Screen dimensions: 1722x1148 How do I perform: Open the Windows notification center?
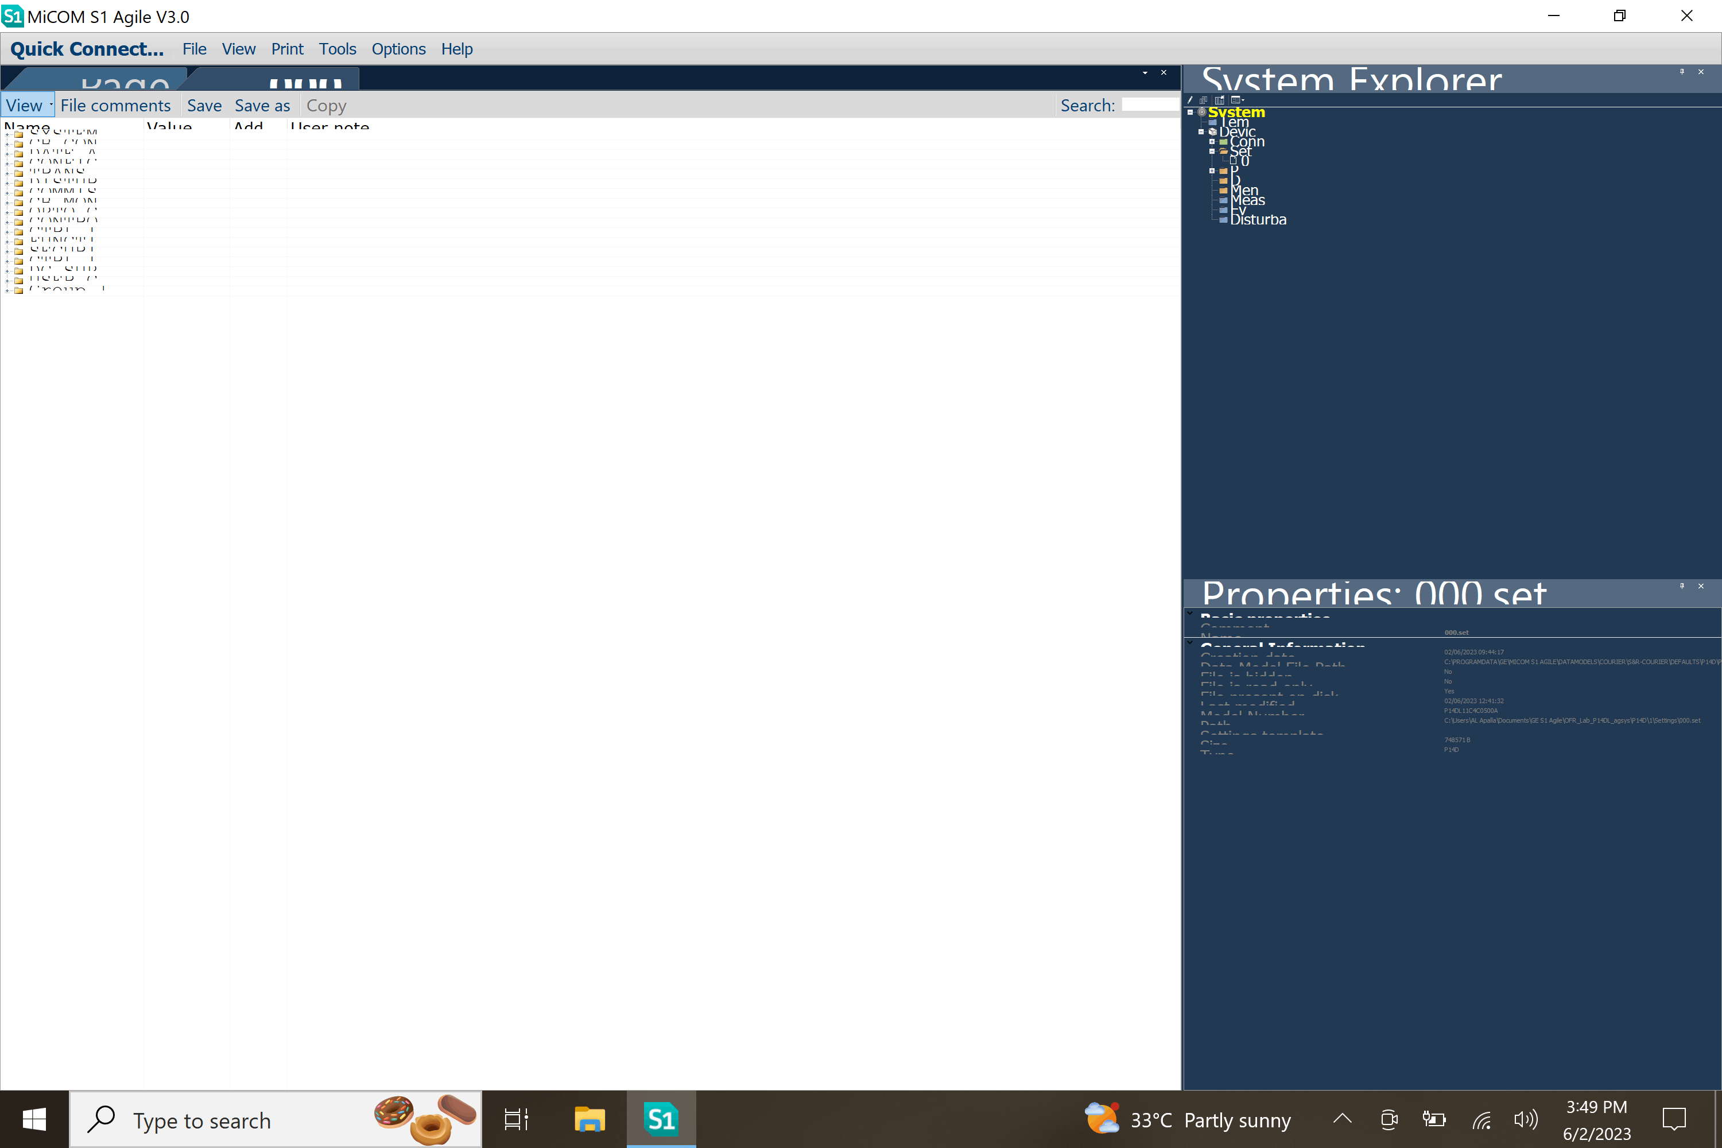pyautogui.click(x=1674, y=1119)
